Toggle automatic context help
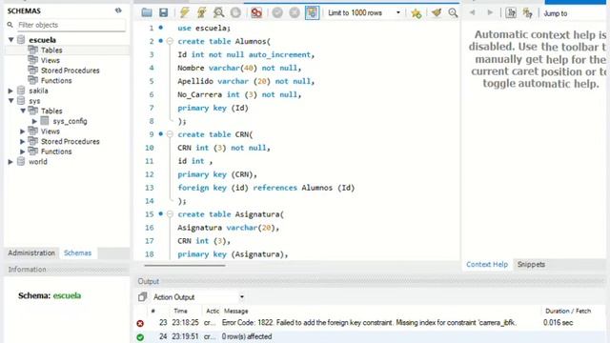The height and width of the screenshot is (343, 610). [527, 13]
